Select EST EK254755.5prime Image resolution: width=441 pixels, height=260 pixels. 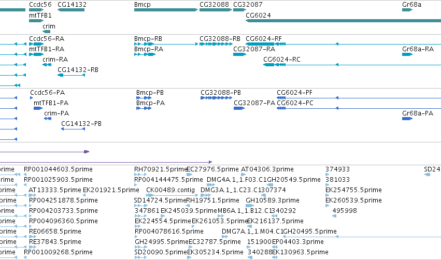(x=353, y=190)
